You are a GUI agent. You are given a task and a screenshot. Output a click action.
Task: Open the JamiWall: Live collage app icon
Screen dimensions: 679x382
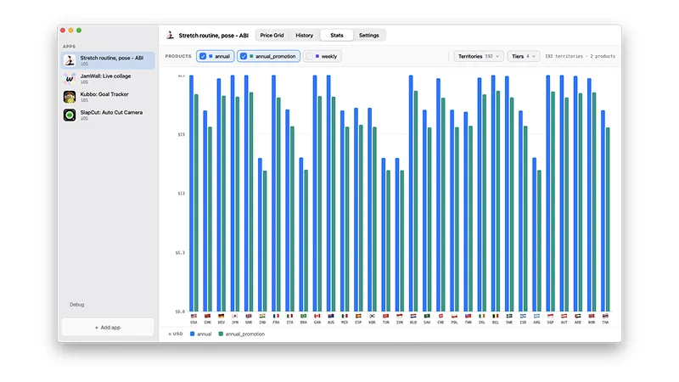coord(70,79)
